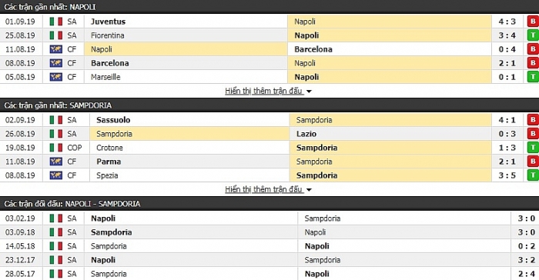Screen dimensions: 539x280
Task: Click green T badge for Marseille 0:1
Action: click(x=533, y=77)
